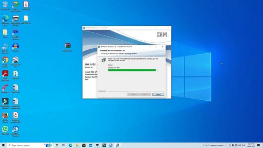Open the Recycle Bin desktop icon

click(x=5, y=5)
